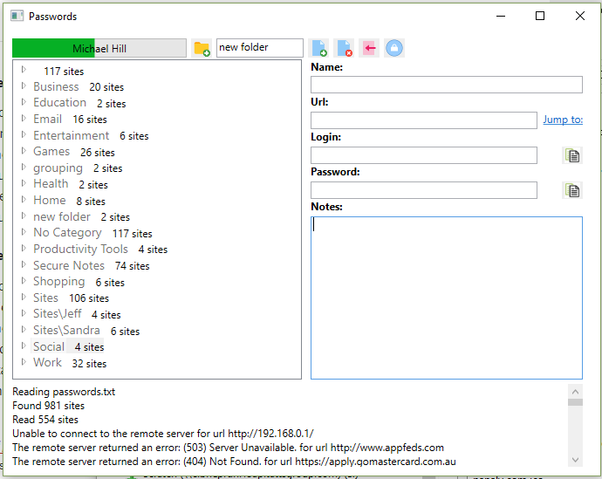This screenshot has height=479, width=602.
Task: Expand the Games folder
Action: [24, 150]
